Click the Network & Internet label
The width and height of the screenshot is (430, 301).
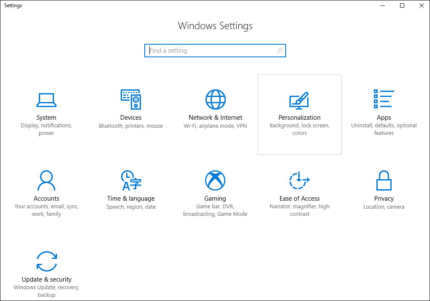215,118
